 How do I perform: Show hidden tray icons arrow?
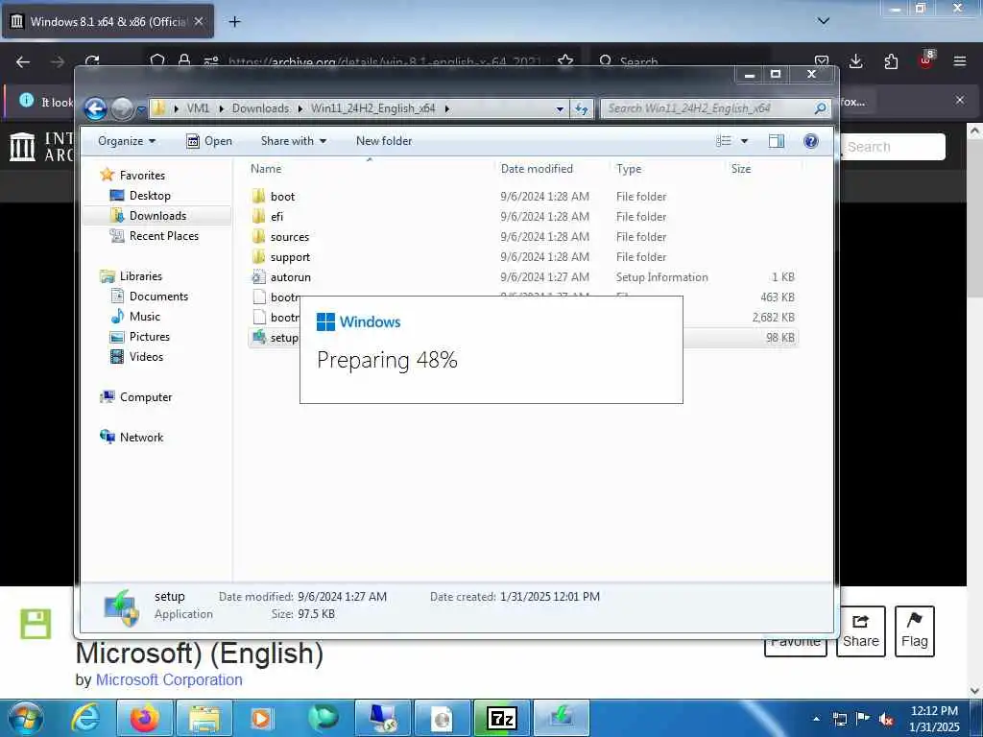(816, 719)
